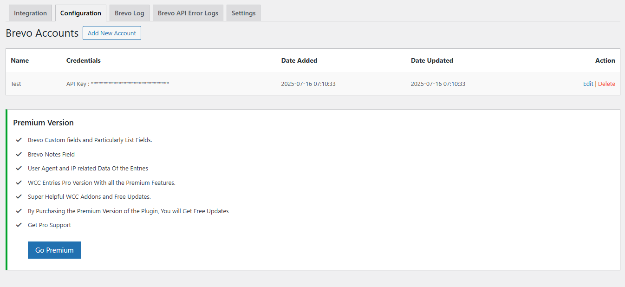Click checkmark beside Super Helpful WCC Addons
Image resolution: width=625 pixels, height=287 pixels.
point(19,196)
